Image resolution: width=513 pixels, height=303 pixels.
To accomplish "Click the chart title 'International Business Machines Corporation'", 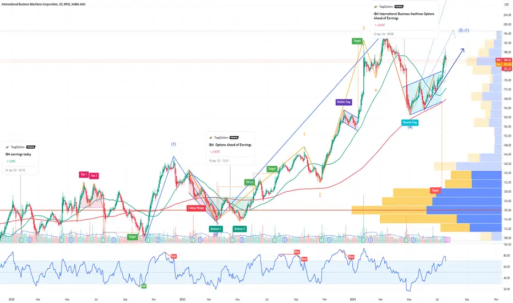I will click(29, 4).
